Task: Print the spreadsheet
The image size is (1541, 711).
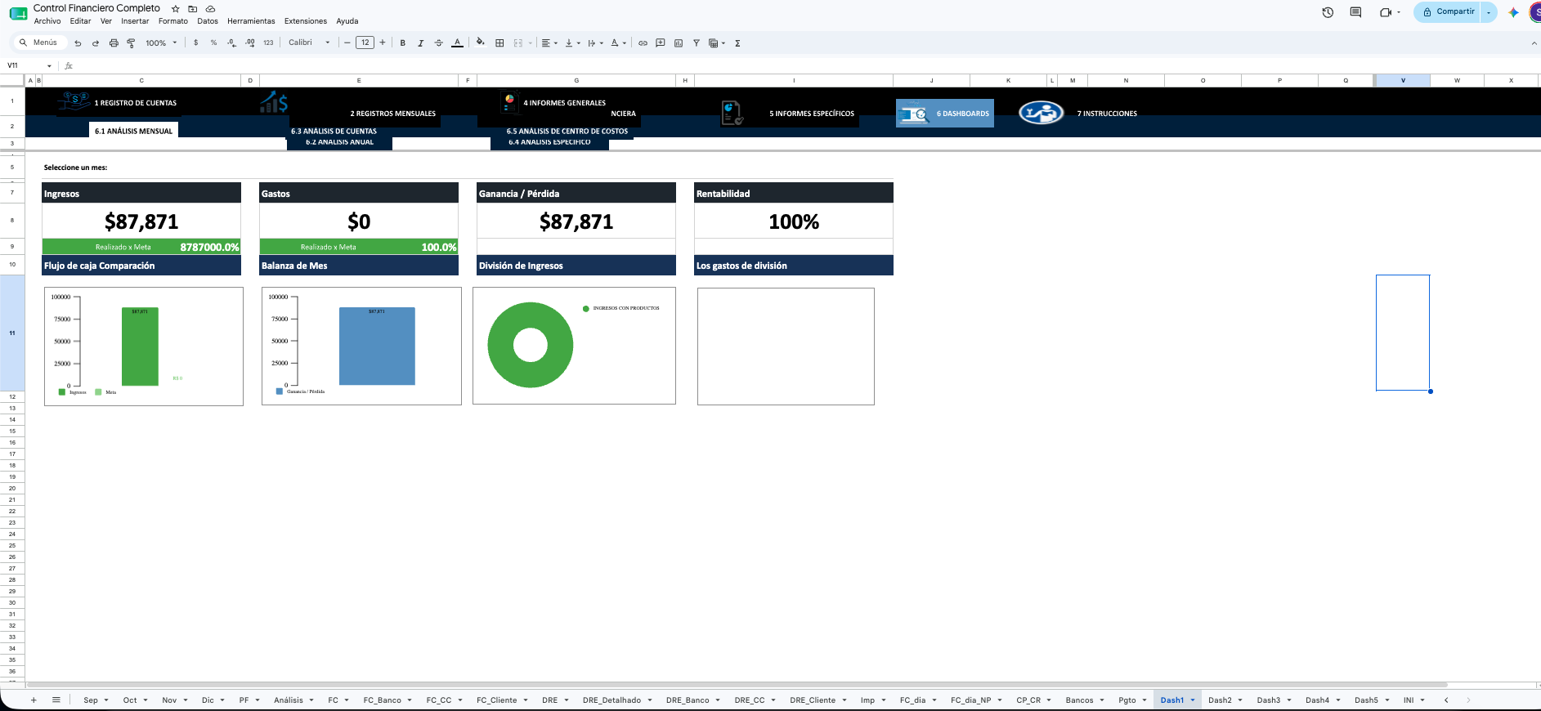Action: [x=114, y=43]
